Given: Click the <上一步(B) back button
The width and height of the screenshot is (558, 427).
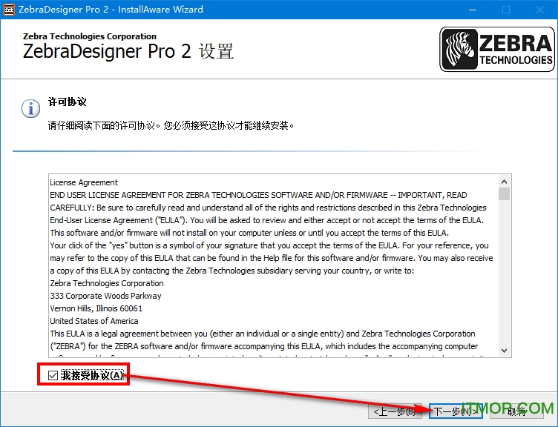Looking at the screenshot, I should 395,411.
